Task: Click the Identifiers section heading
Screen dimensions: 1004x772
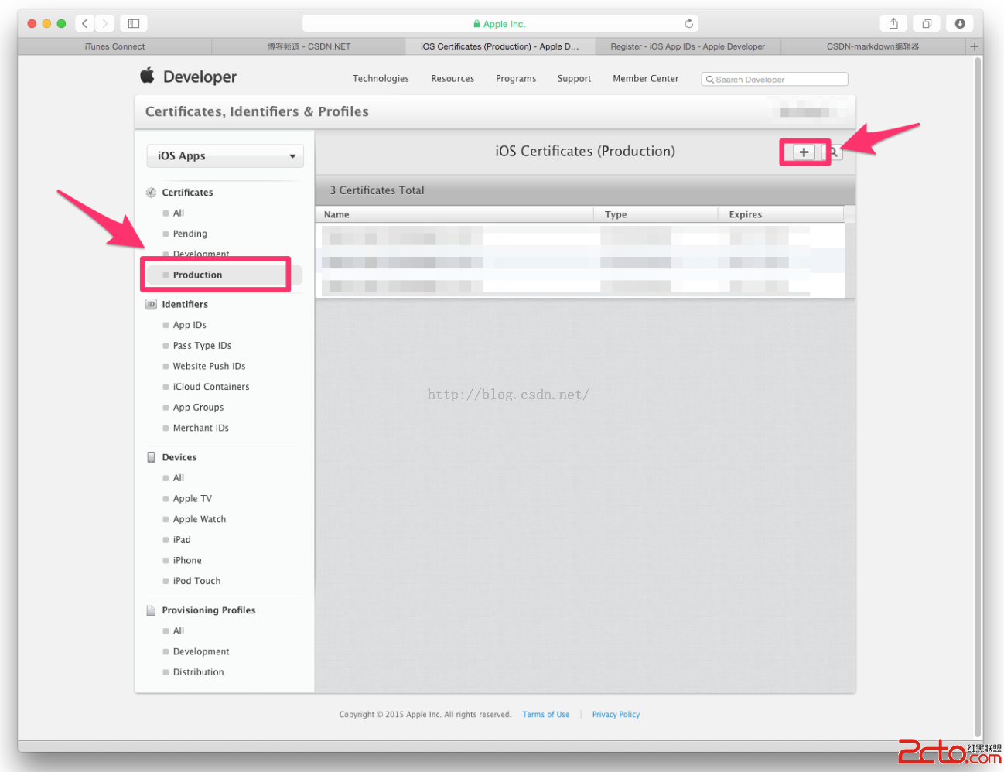Action: (185, 305)
